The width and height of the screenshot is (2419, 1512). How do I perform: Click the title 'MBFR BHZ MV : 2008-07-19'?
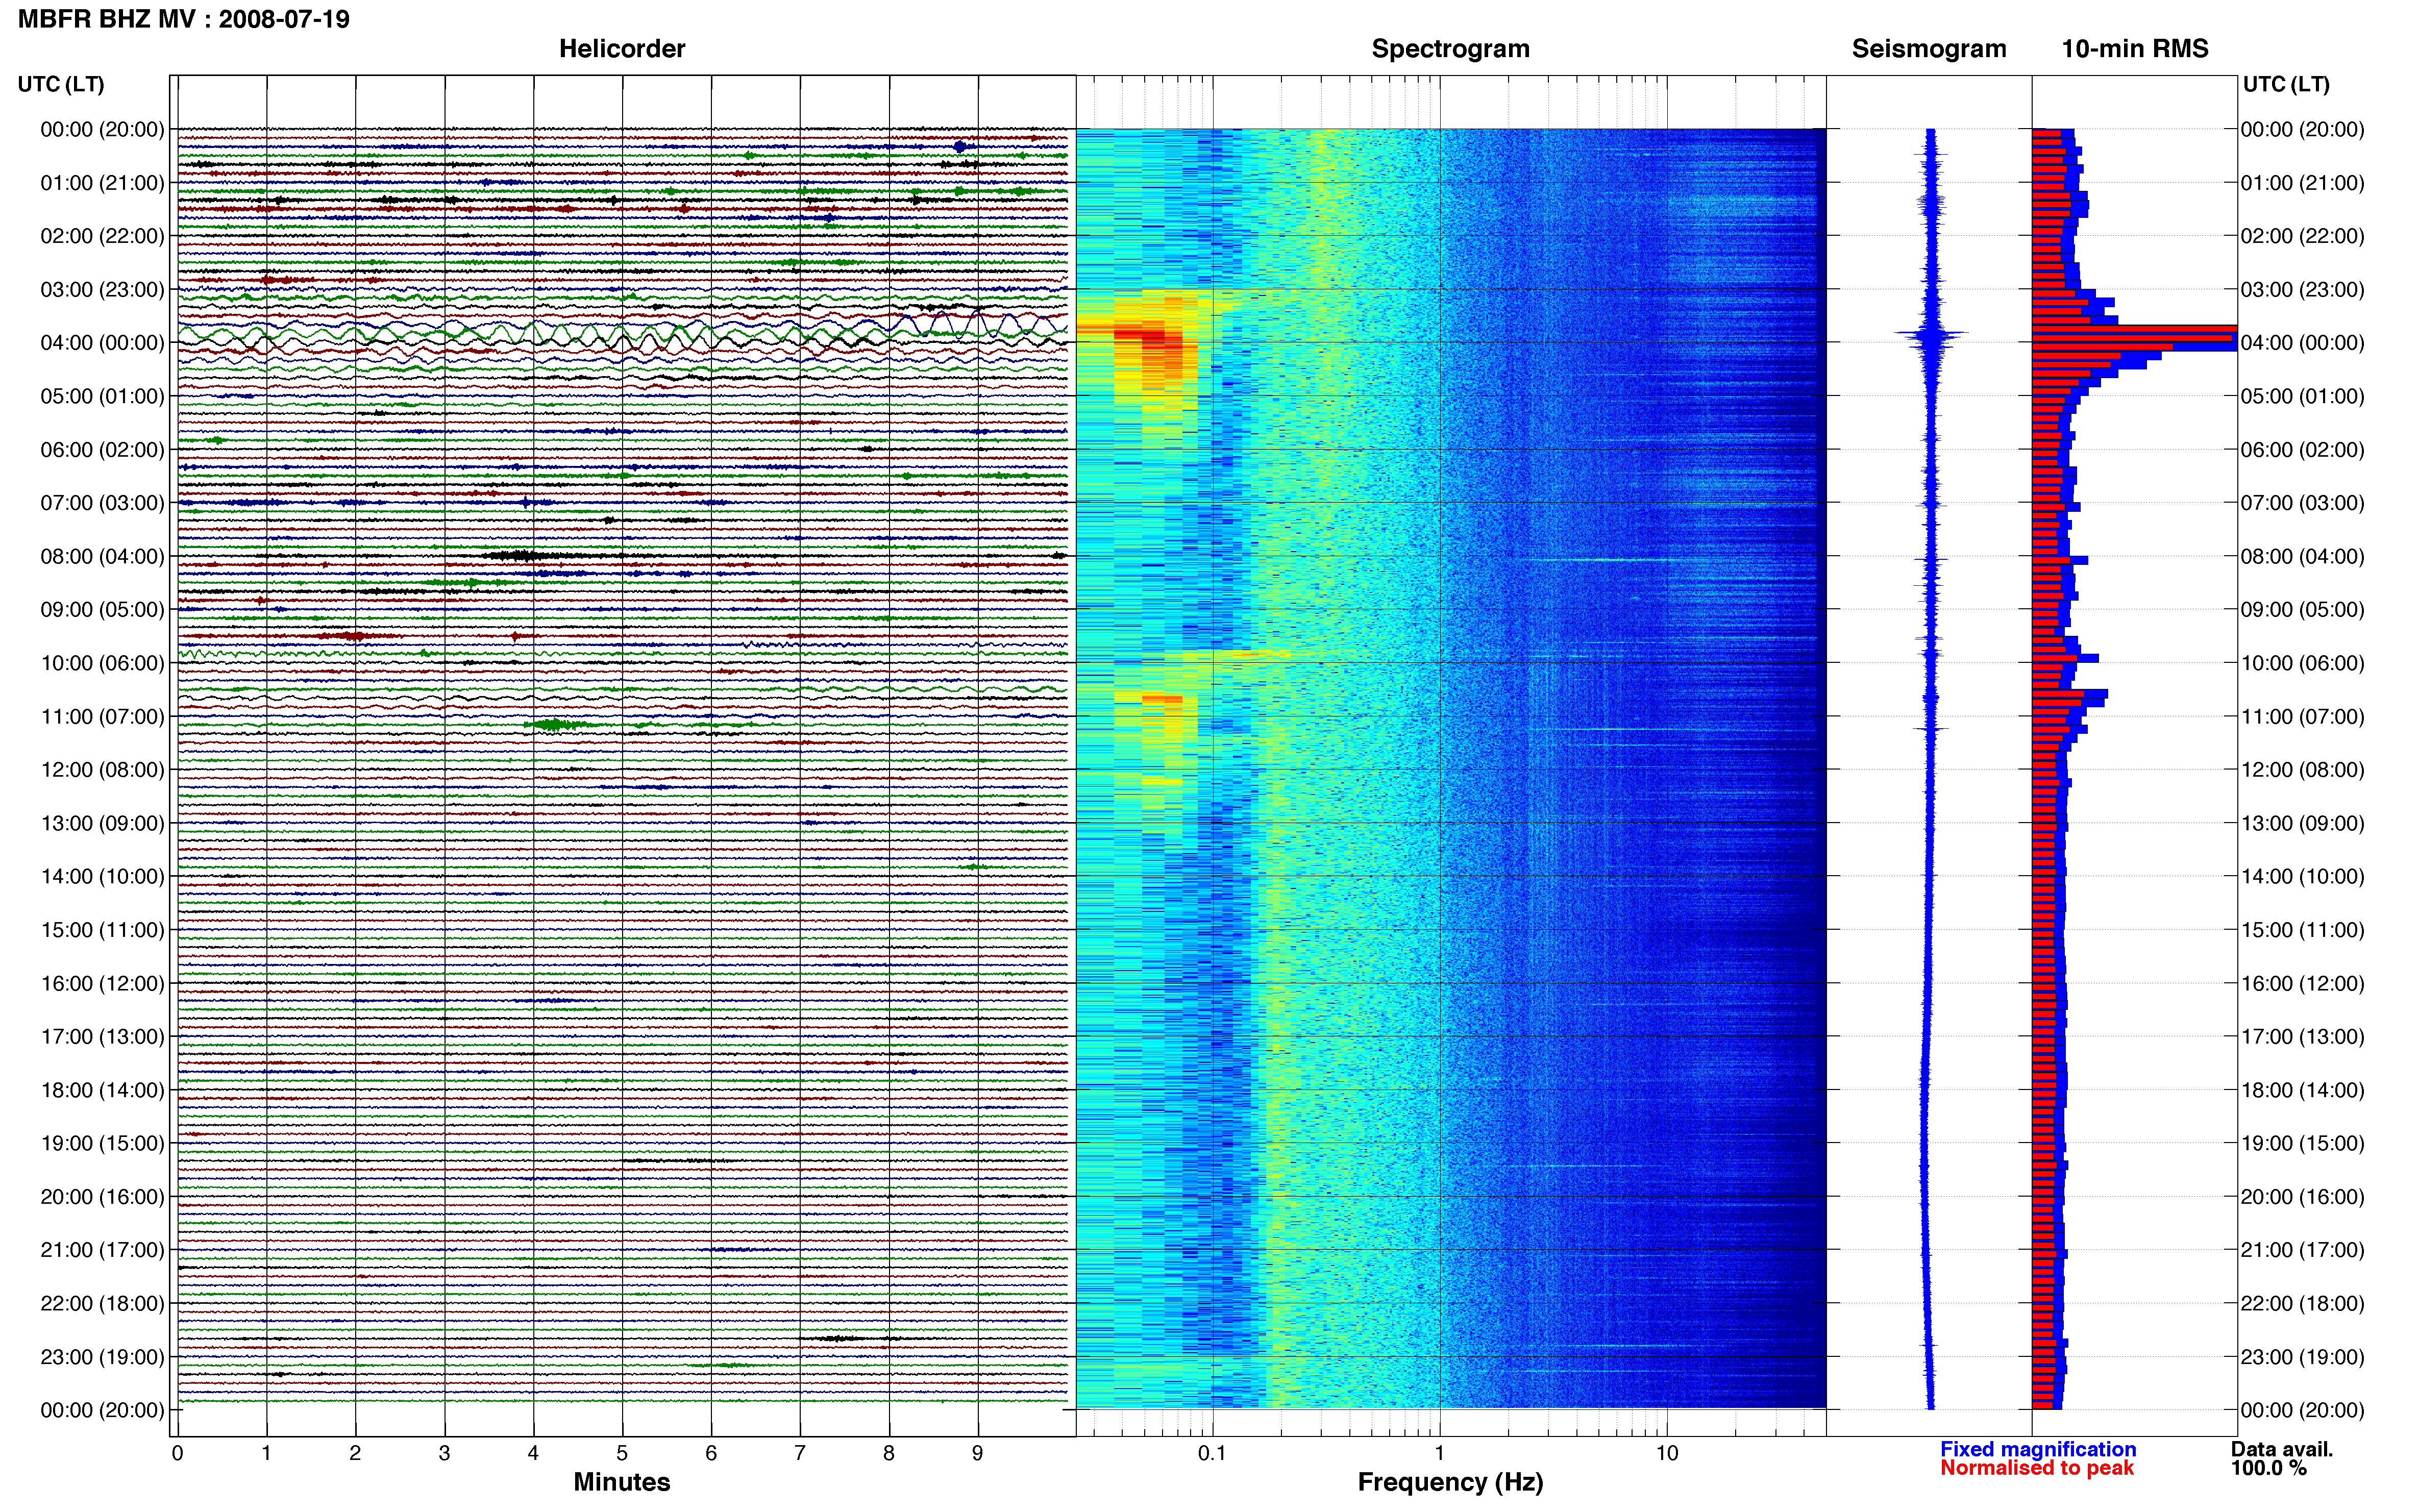184,19
